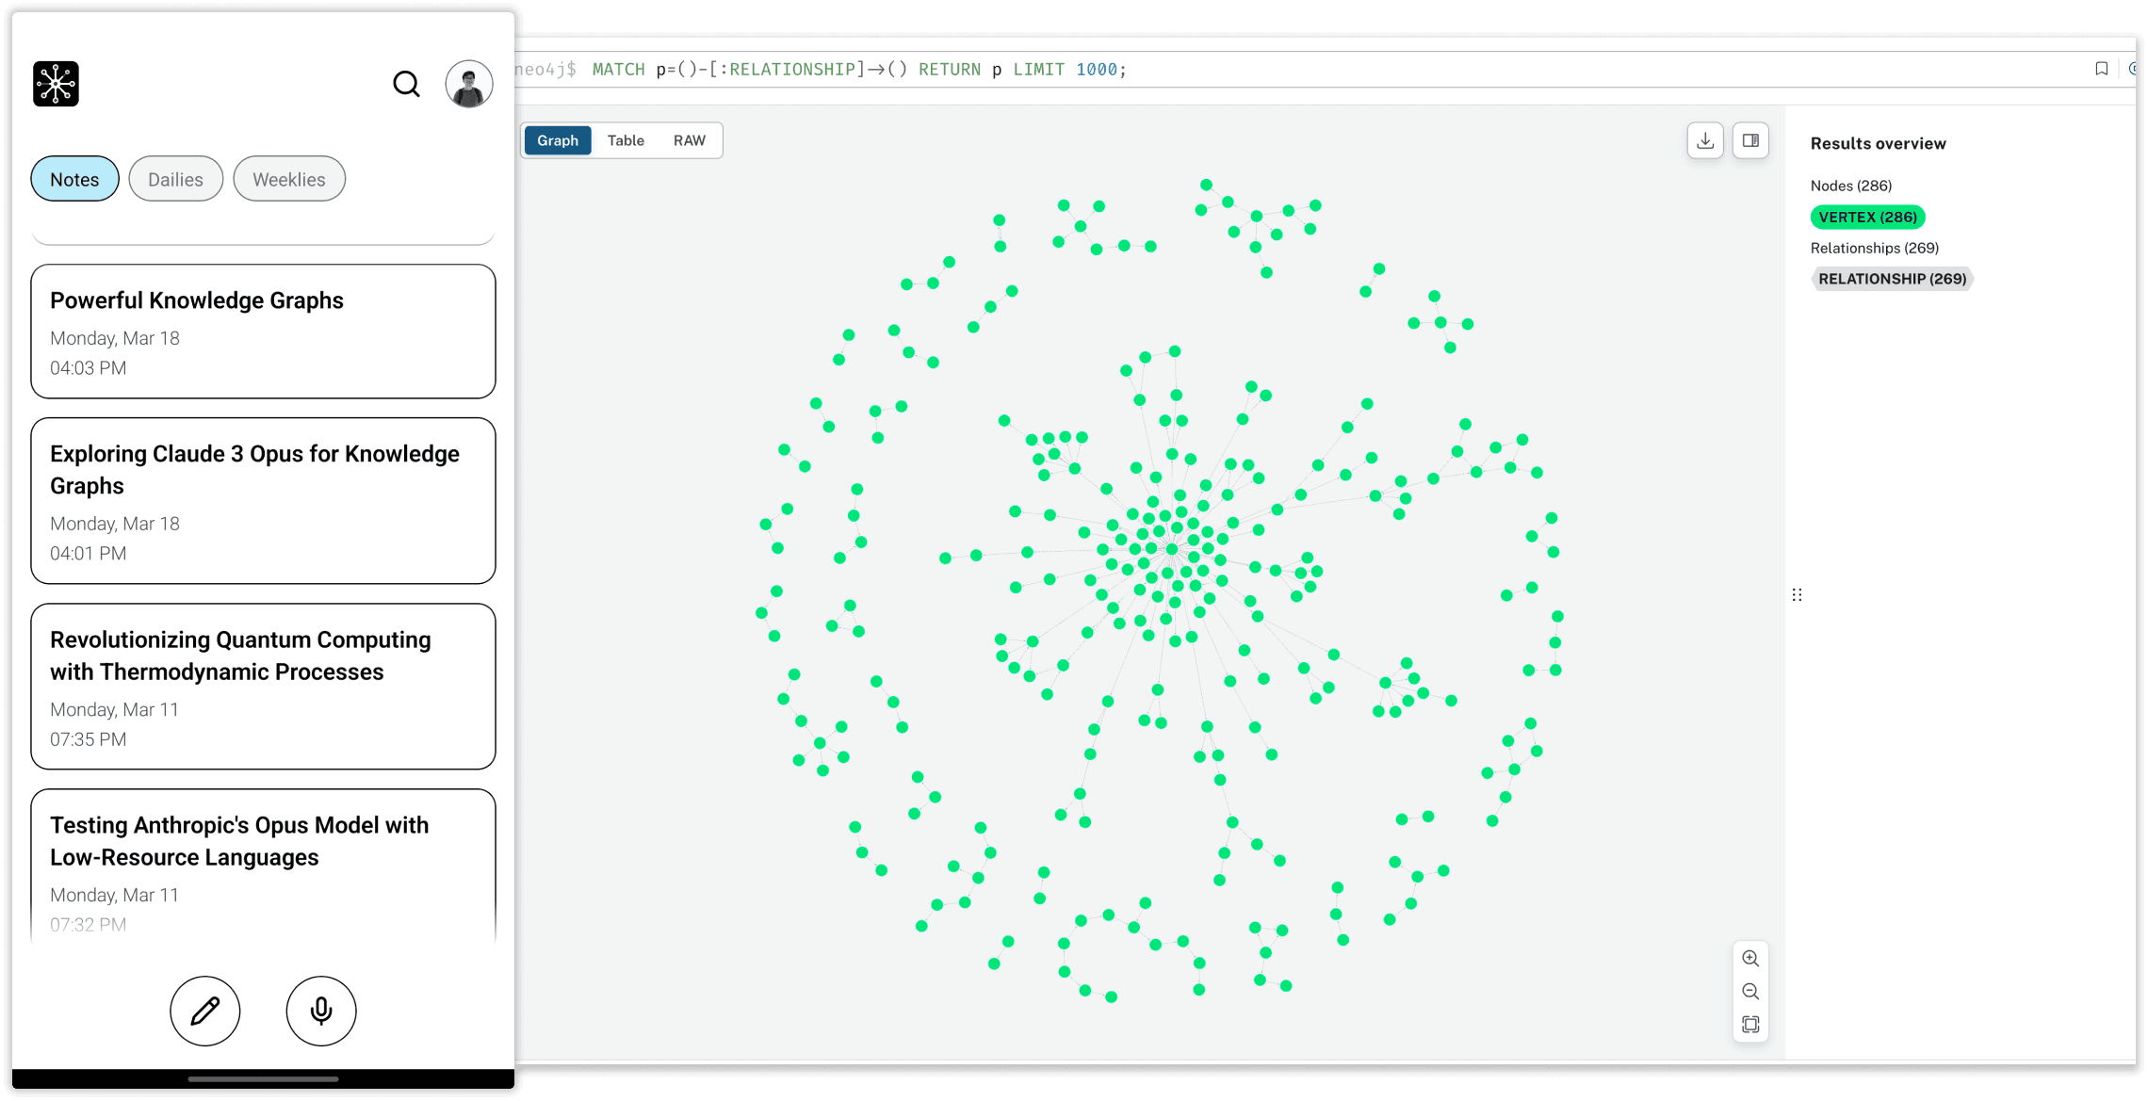Click the snowflake app logo
The height and width of the screenshot is (1101, 2148).
pos(57,84)
